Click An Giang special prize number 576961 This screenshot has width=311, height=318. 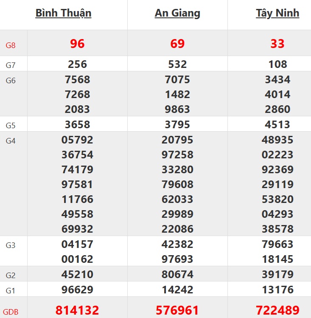coord(177,310)
